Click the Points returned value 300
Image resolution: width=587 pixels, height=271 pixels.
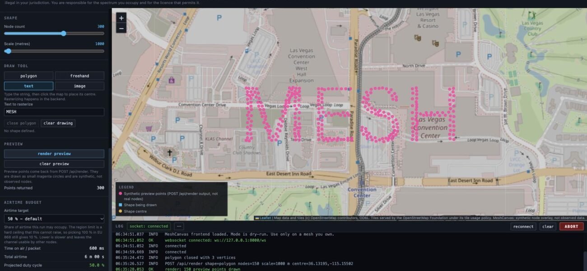pyautogui.click(x=101, y=188)
